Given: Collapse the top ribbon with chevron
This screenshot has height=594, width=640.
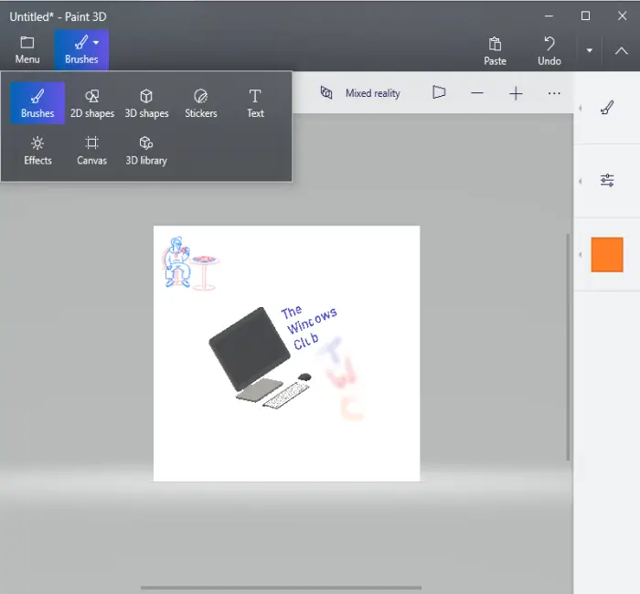Looking at the screenshot, I should [622, 50].
